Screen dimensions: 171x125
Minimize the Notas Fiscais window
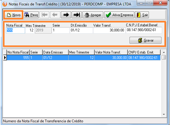point(141,3)
